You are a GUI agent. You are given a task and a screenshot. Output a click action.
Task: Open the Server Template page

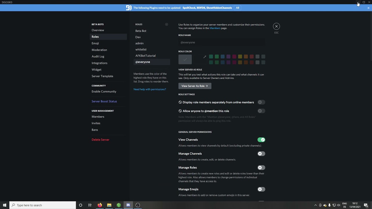click(x=108, y=76)
